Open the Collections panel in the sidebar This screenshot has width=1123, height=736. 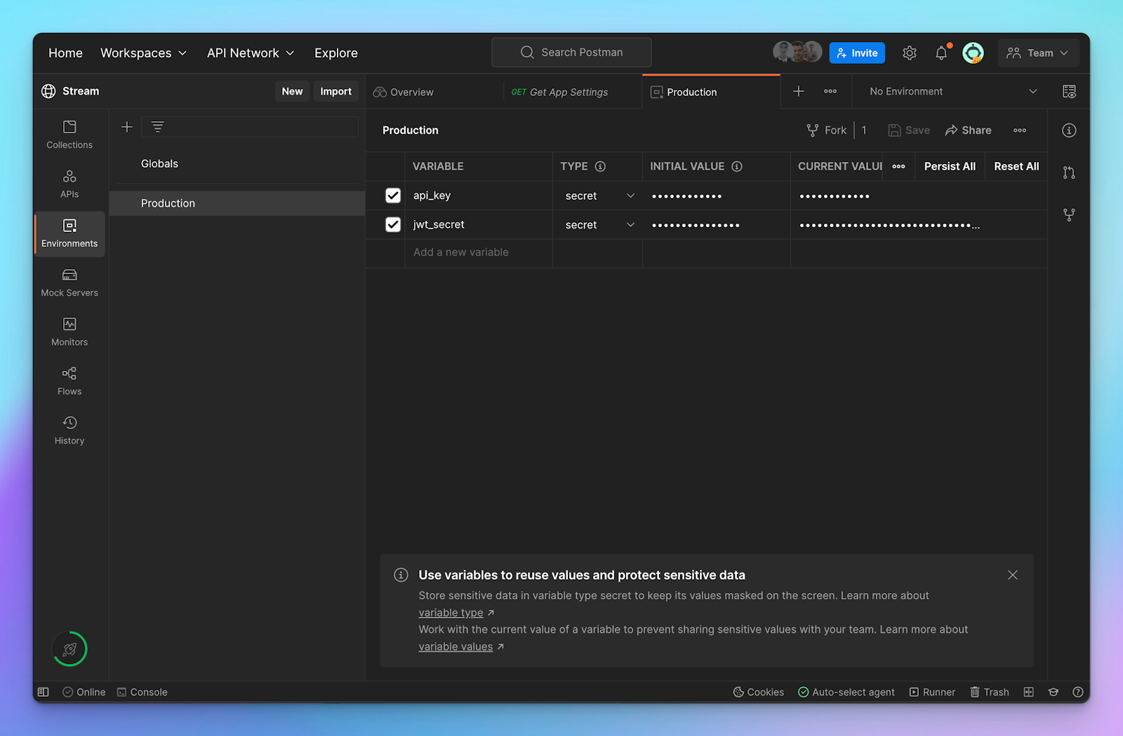pyautogui.click(x=69, y=135)
